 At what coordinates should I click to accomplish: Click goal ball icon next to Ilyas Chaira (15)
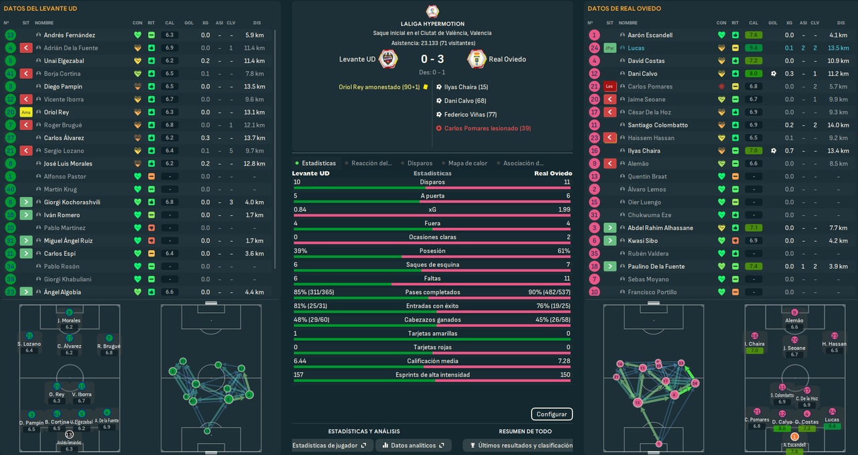coord(438,87)
